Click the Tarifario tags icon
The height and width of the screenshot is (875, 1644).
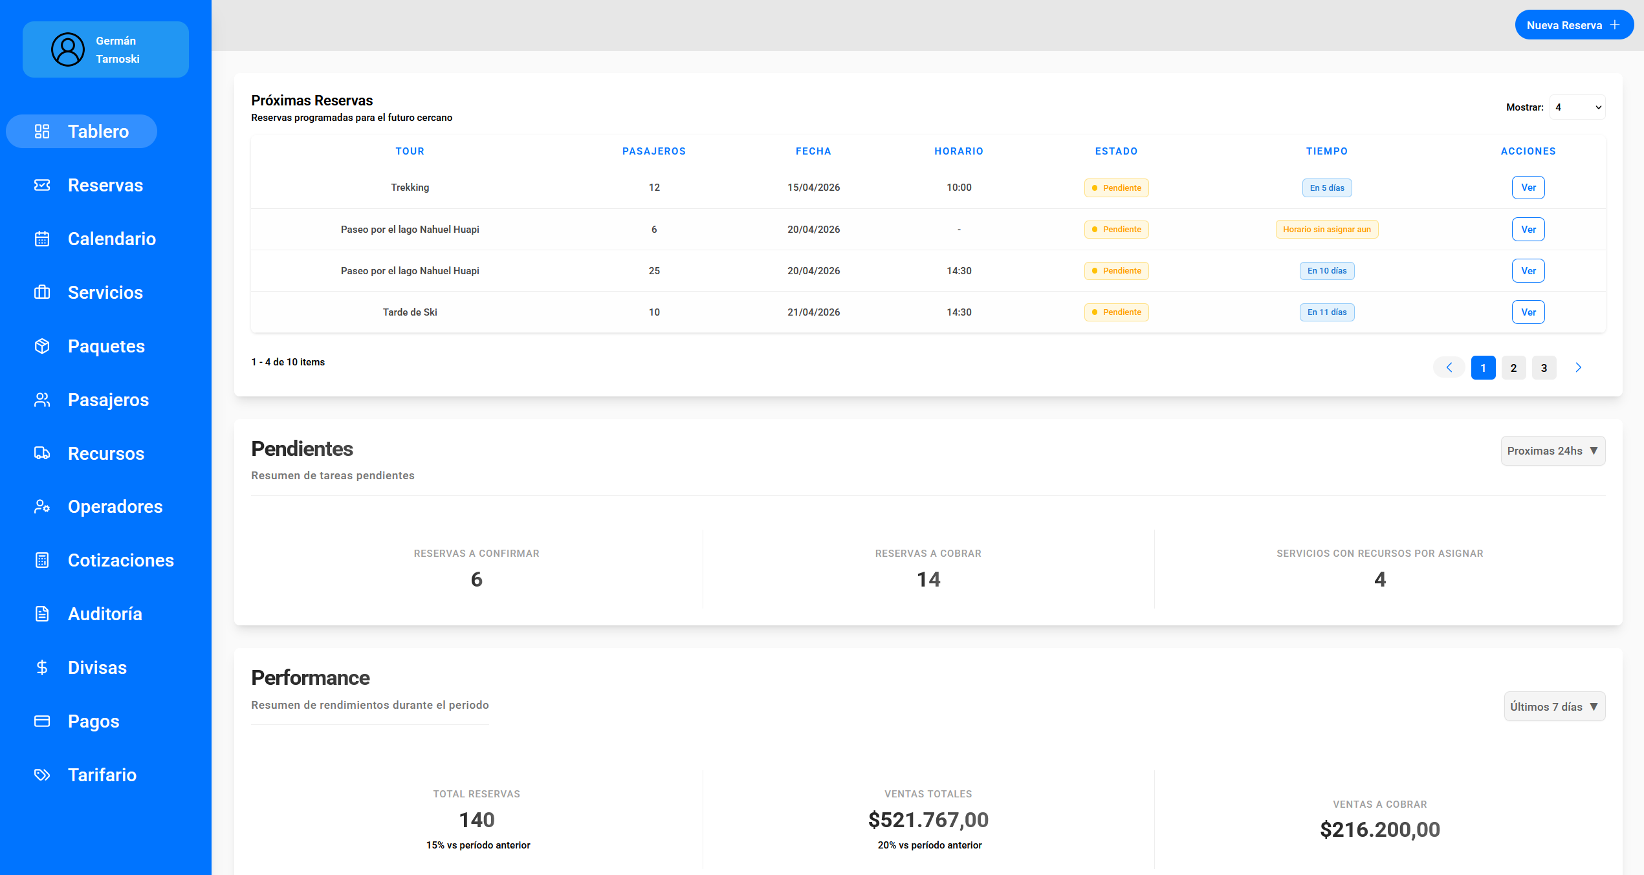pos(42,775)
